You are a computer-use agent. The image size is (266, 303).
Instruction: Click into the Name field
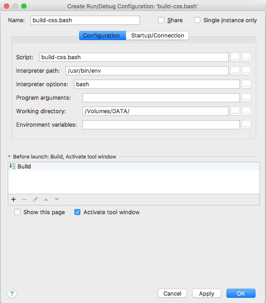[x=85, y=20]
